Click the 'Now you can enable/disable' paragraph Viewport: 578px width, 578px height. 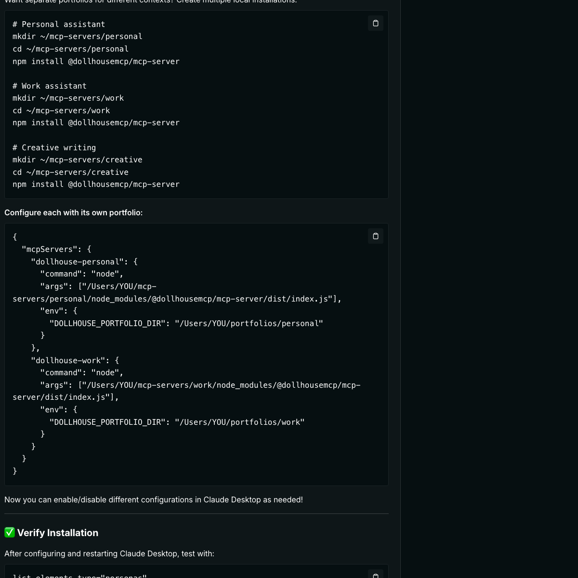[x=154, y=499]
